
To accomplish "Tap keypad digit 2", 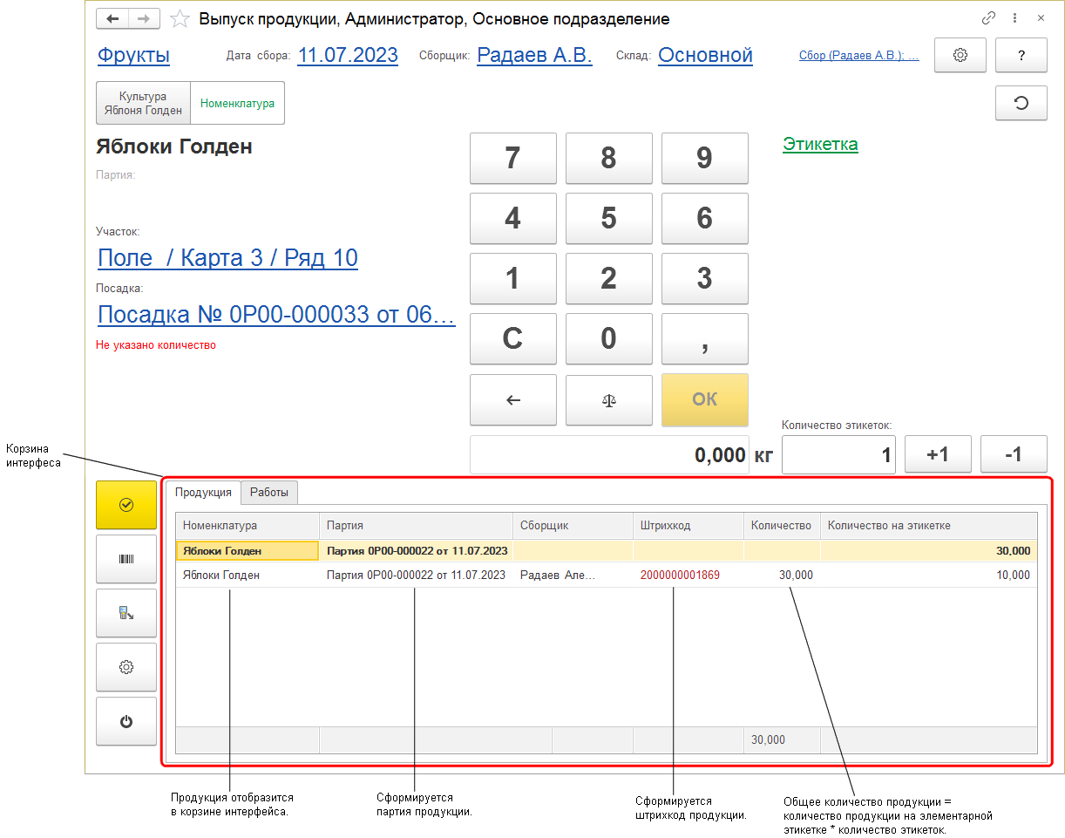I will [x=608, y=278].
